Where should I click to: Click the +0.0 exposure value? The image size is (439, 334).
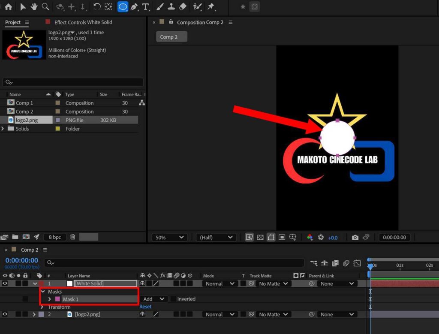[333, 238]
